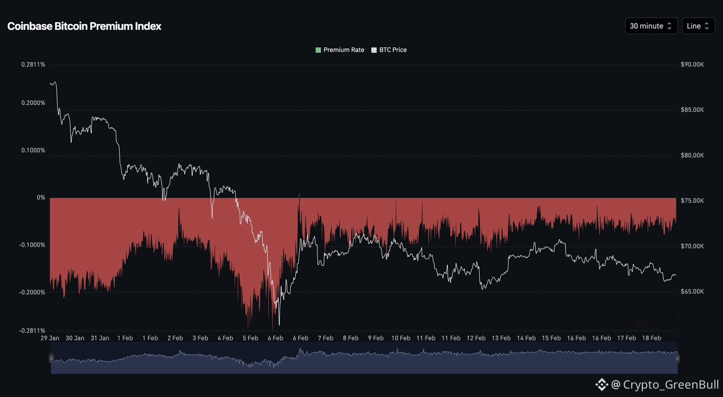Click the $85.00K price axis label
This screenshot has width=723, height=397.
(692, 110)
